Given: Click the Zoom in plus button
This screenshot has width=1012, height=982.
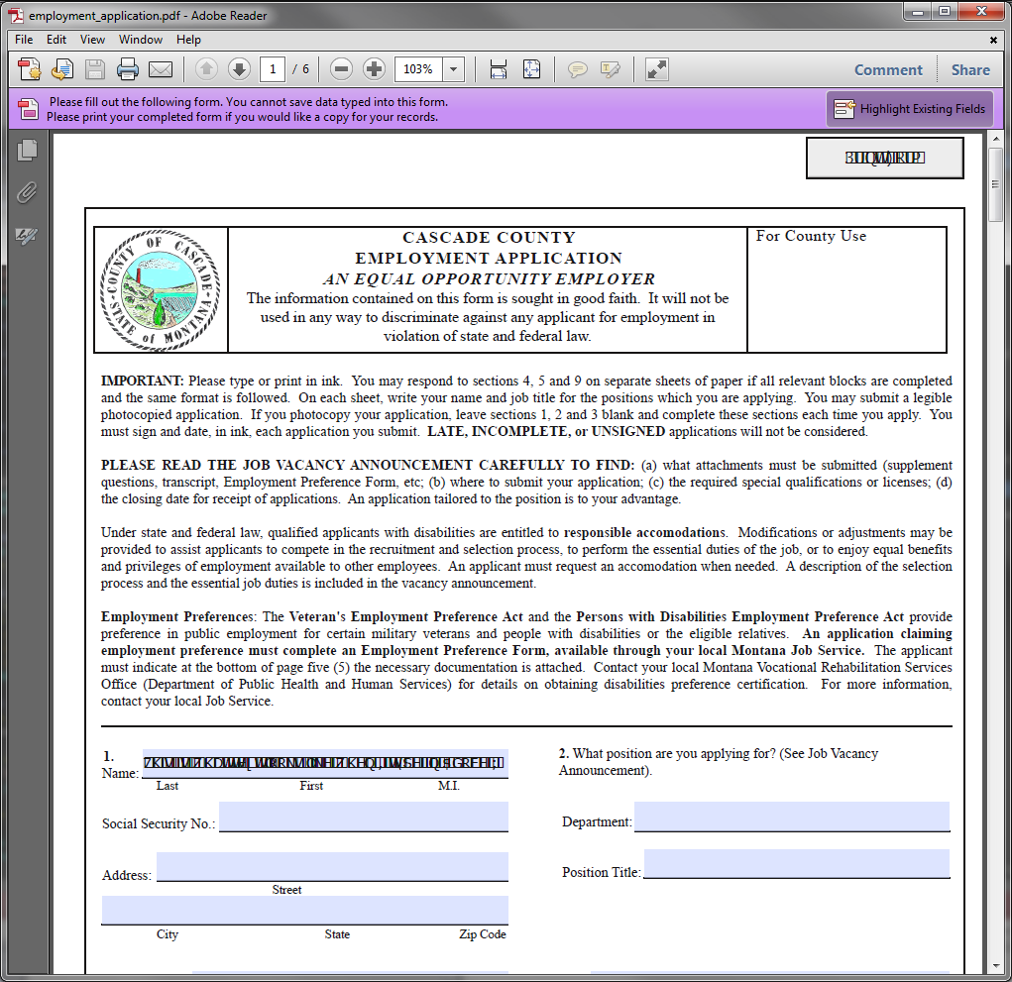Looking at the screenshot, I should (374, 69).
